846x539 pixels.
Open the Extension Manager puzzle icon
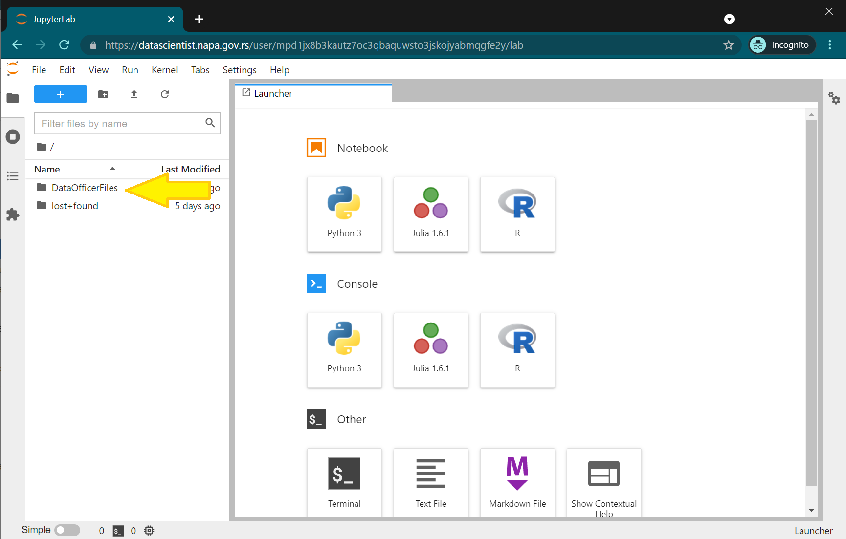(13, 215)
